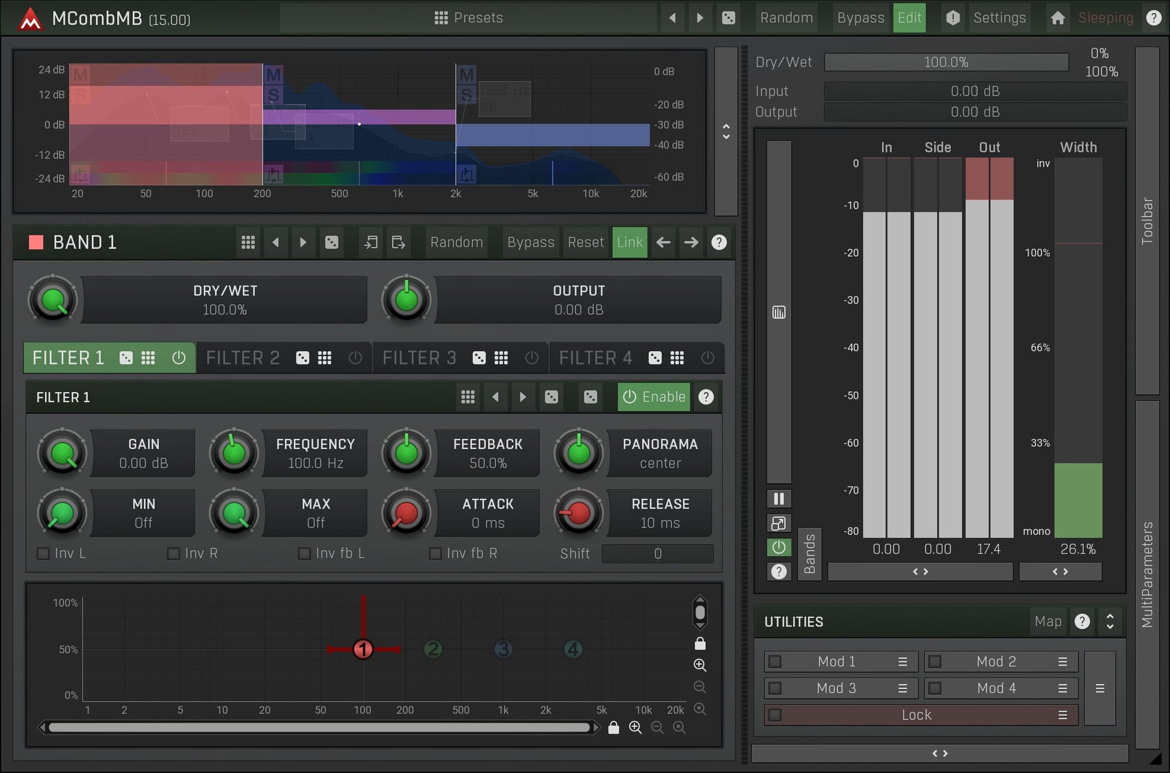
Task: Open Band 1 help question mark
Action: coord(718,242)
